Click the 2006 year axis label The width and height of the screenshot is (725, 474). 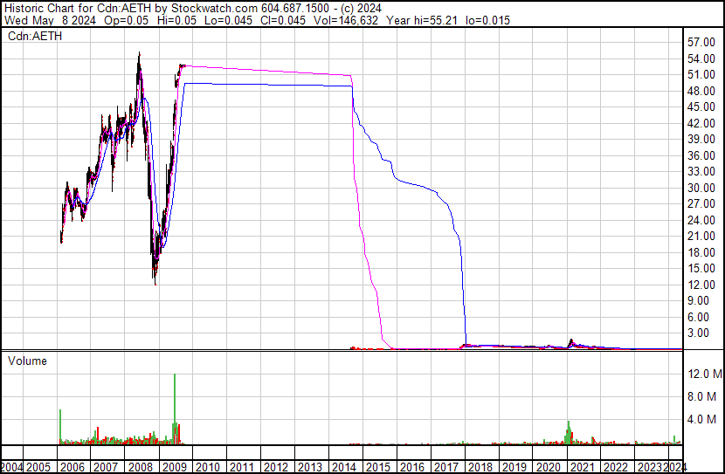72,467
